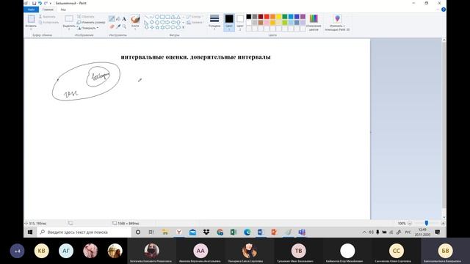This screenshot has height=264, width=470.
Task: Click the Brushes (Кисти) tool icon
Action: 135,19
